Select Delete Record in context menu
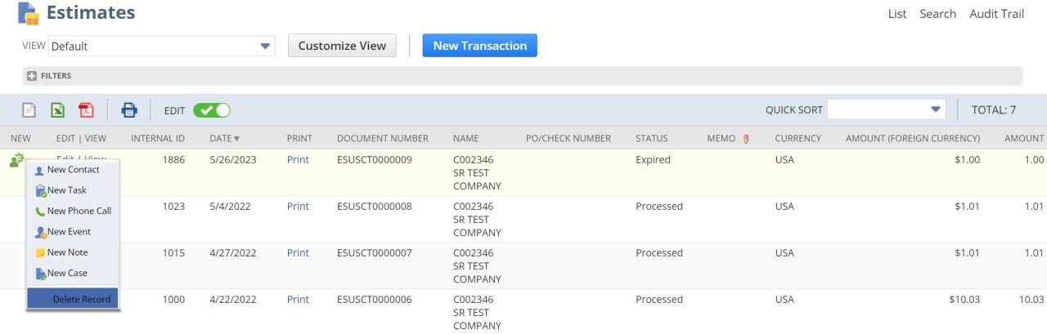 click(x=74, y=299)
